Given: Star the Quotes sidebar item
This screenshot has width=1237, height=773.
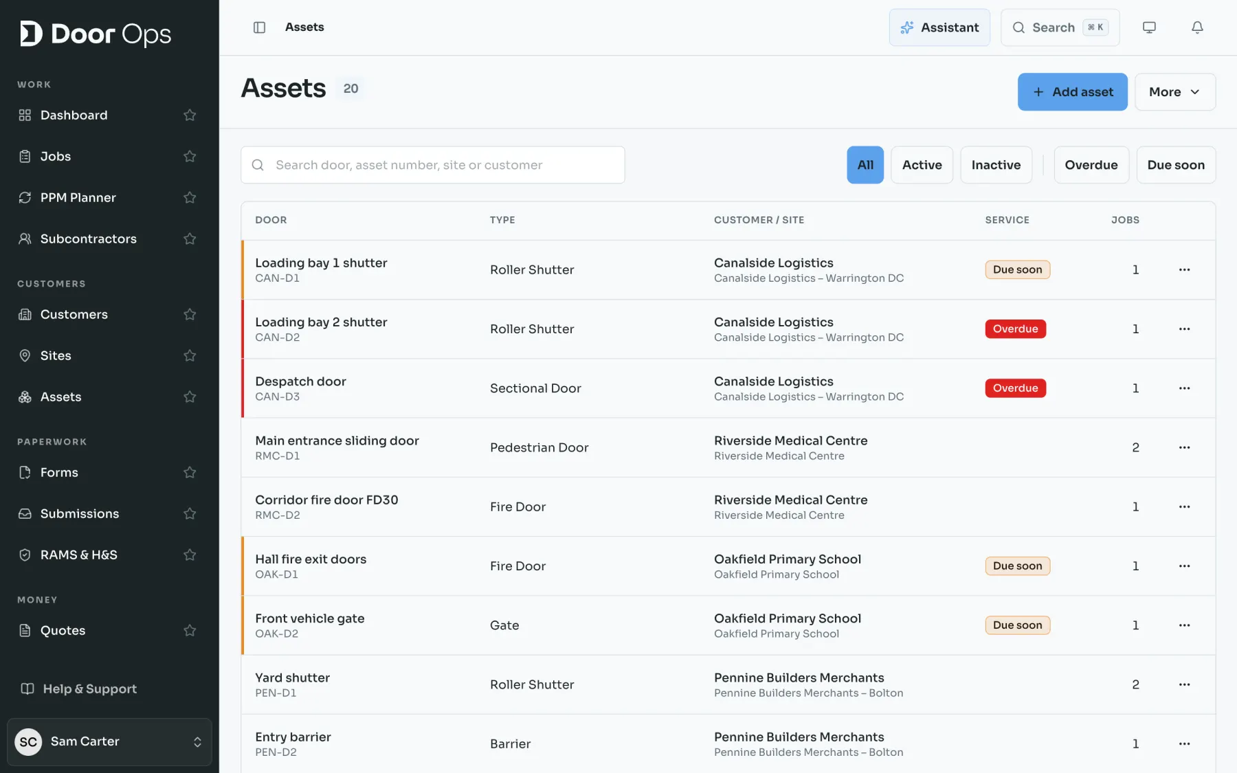Looking at the screenshot, I should (x=190, y=631).
